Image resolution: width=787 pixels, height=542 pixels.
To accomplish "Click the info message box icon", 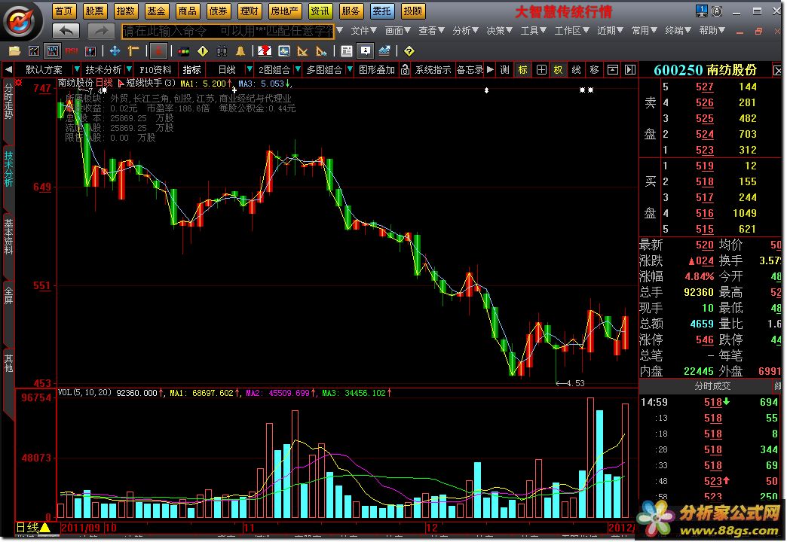I will pos(366,51).
